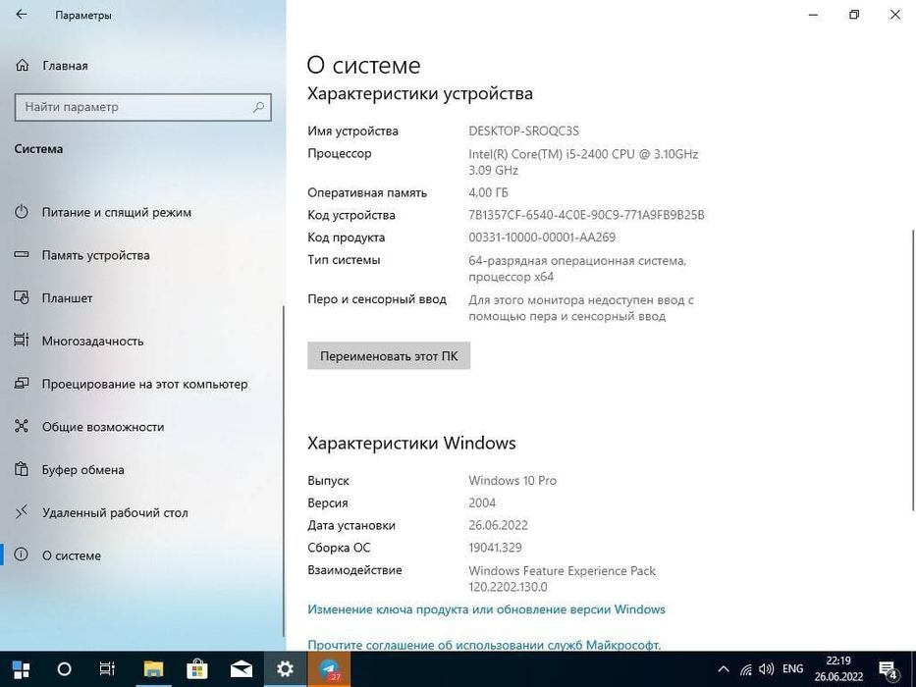Screen dimensions: 916x687
Task: Open the Буфер обмена page
Action: 82,470
